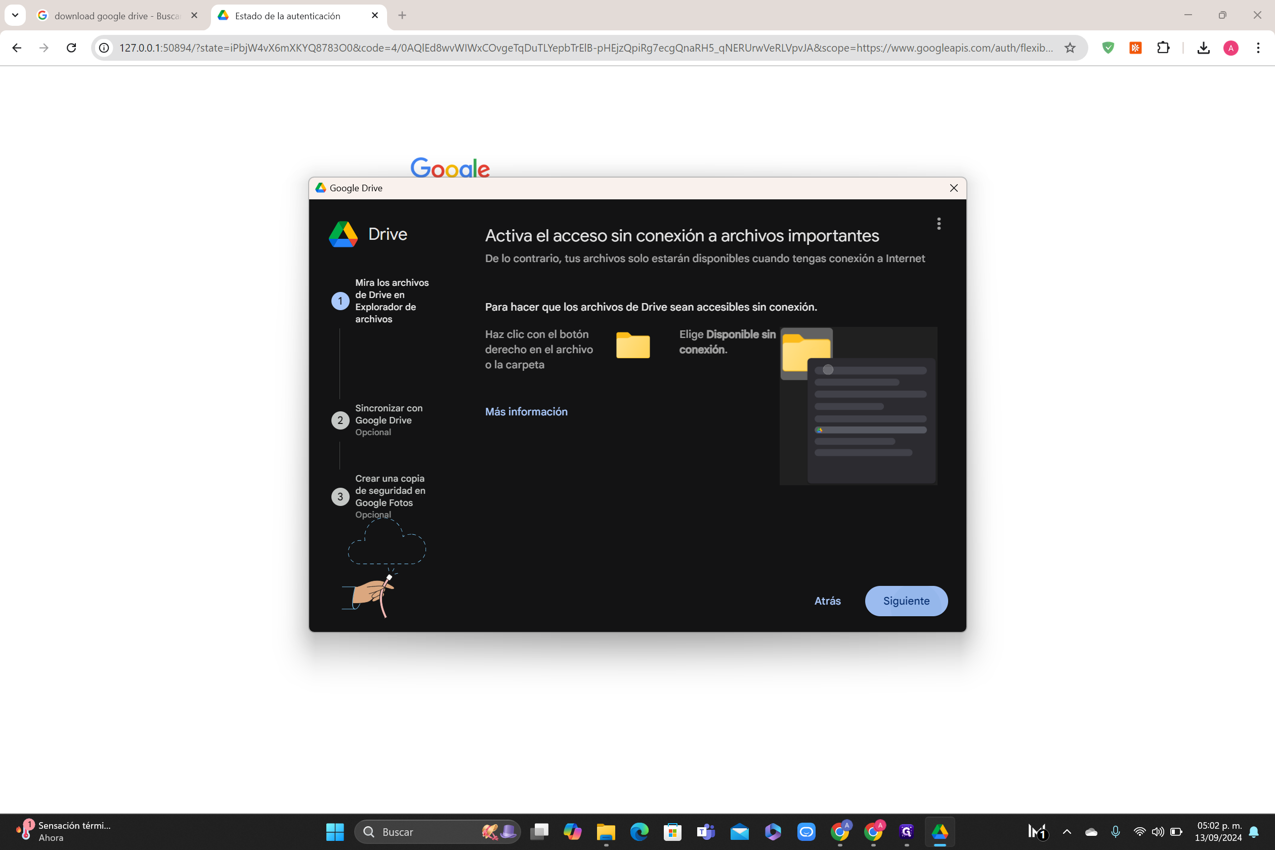Viewport: 1275px width, 850px height.
Task: Open the weather widget Sensación térmica
Action: click(64, 832)
